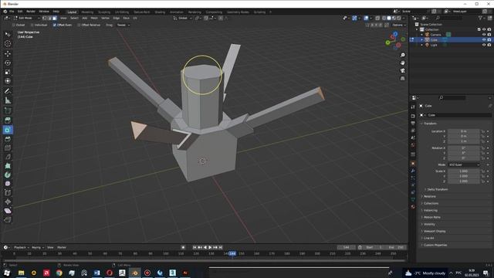Select the Move tool in left toolbar
This screenshot has width=494, height=278.
point(8,53)
